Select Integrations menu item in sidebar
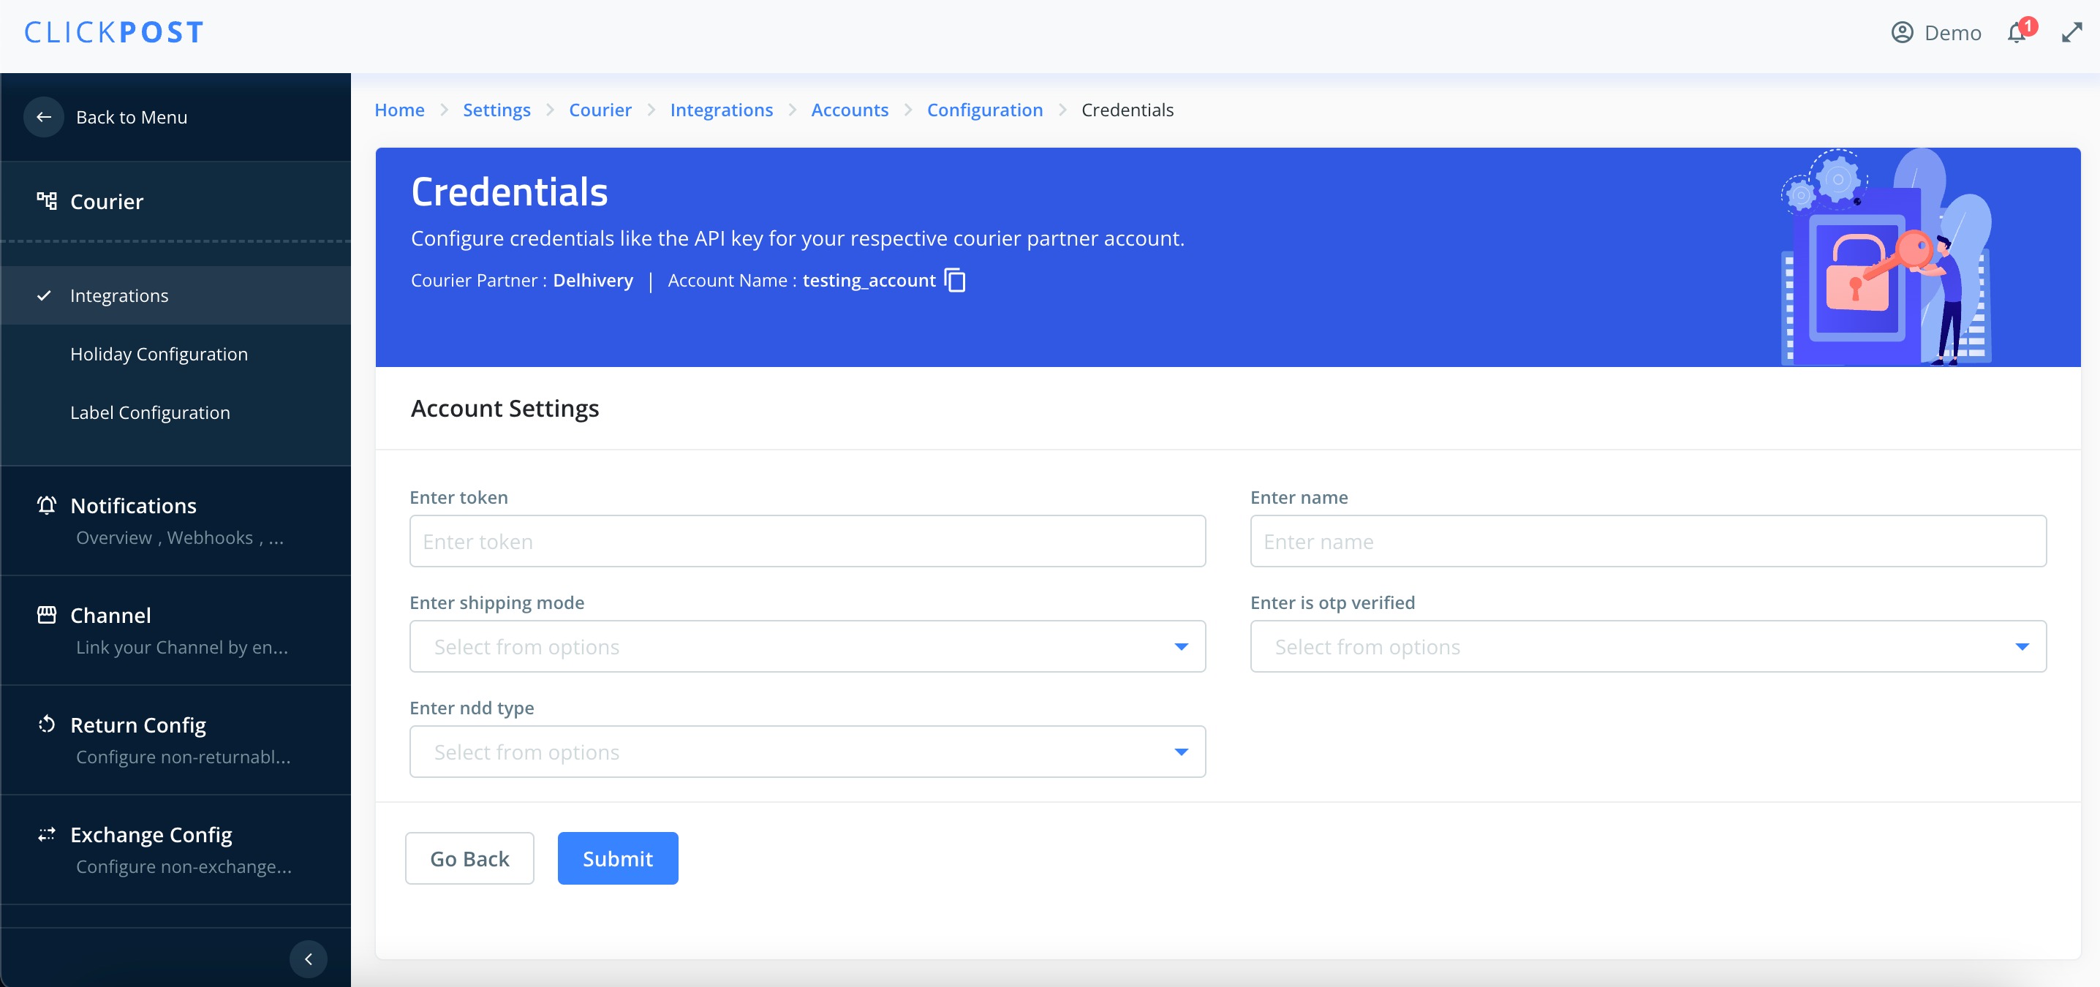Screen dimensions: 2100x987 119,296
